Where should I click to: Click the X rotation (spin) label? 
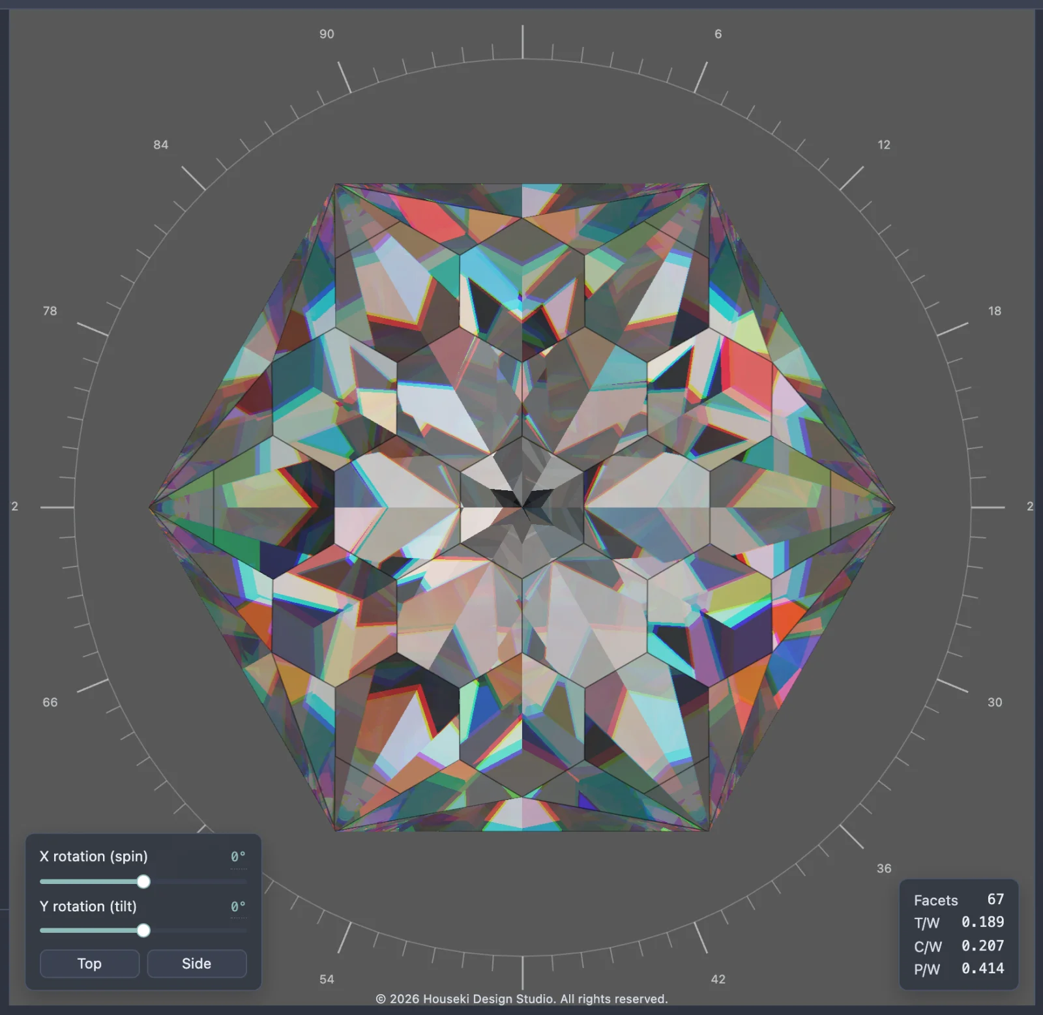93,857
